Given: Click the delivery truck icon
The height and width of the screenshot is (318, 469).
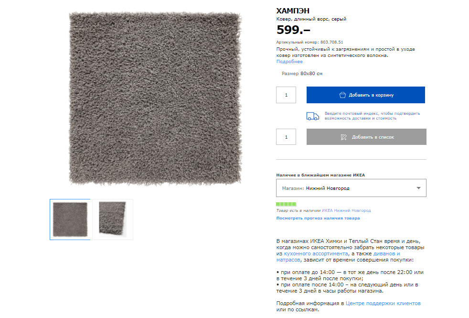Looking at the screenshot, I should pyautogui.click(x=313, y=116).
